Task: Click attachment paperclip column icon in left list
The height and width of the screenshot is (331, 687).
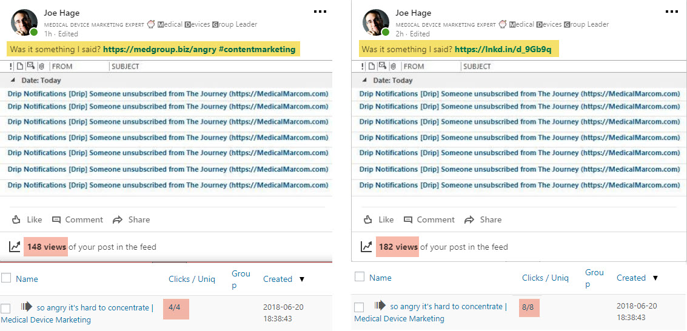Action: (42, 67)
